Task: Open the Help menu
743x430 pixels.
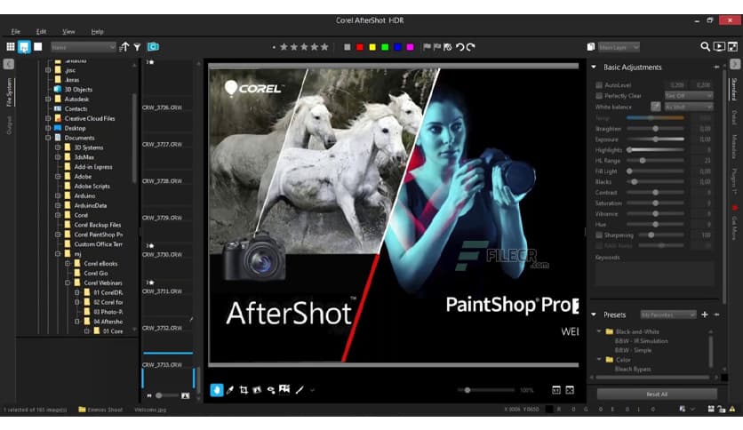Action: [x=97, y=31]
